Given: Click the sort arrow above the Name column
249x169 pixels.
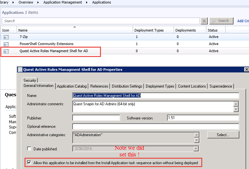Looking at the screenshot, I should (x=75, y=27).
